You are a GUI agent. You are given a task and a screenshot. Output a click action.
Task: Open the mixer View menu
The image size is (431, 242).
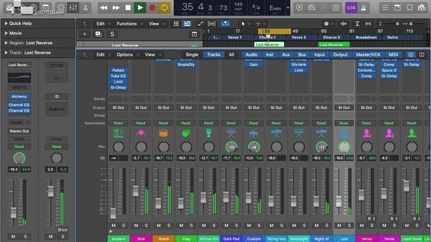pyautogui.click(x=153, y=54)
